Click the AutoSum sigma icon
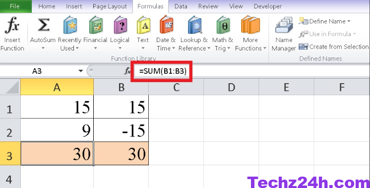The width and height of the screenshot is (370, 188). coord(43,25)
